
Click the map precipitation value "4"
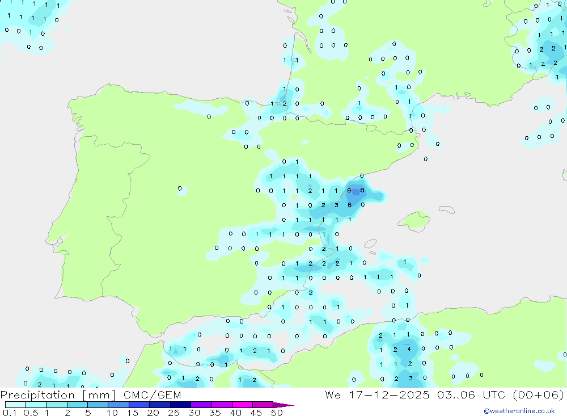tap(409, 350)
